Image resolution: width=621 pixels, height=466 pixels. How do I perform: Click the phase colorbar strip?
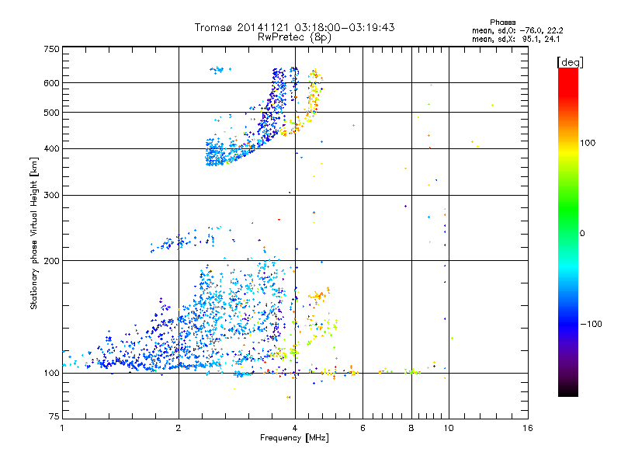[568, 232]
